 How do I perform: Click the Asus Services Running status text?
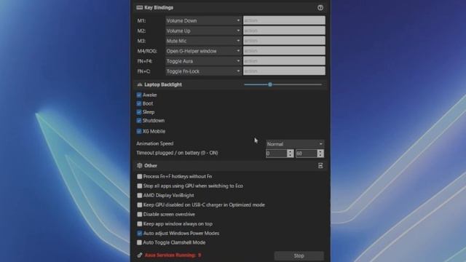pyautogui.click(x=173, y=255)
